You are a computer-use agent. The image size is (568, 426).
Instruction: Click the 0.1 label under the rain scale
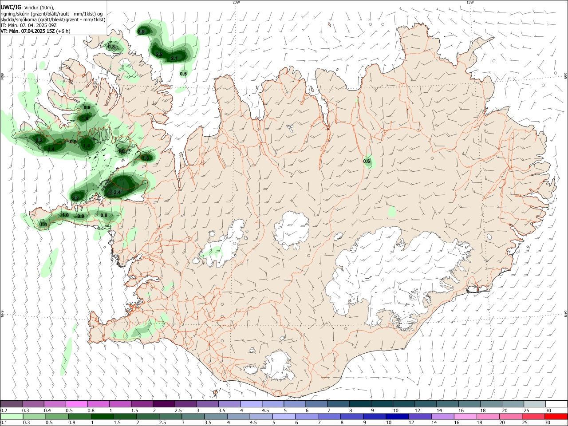(4, 422)
